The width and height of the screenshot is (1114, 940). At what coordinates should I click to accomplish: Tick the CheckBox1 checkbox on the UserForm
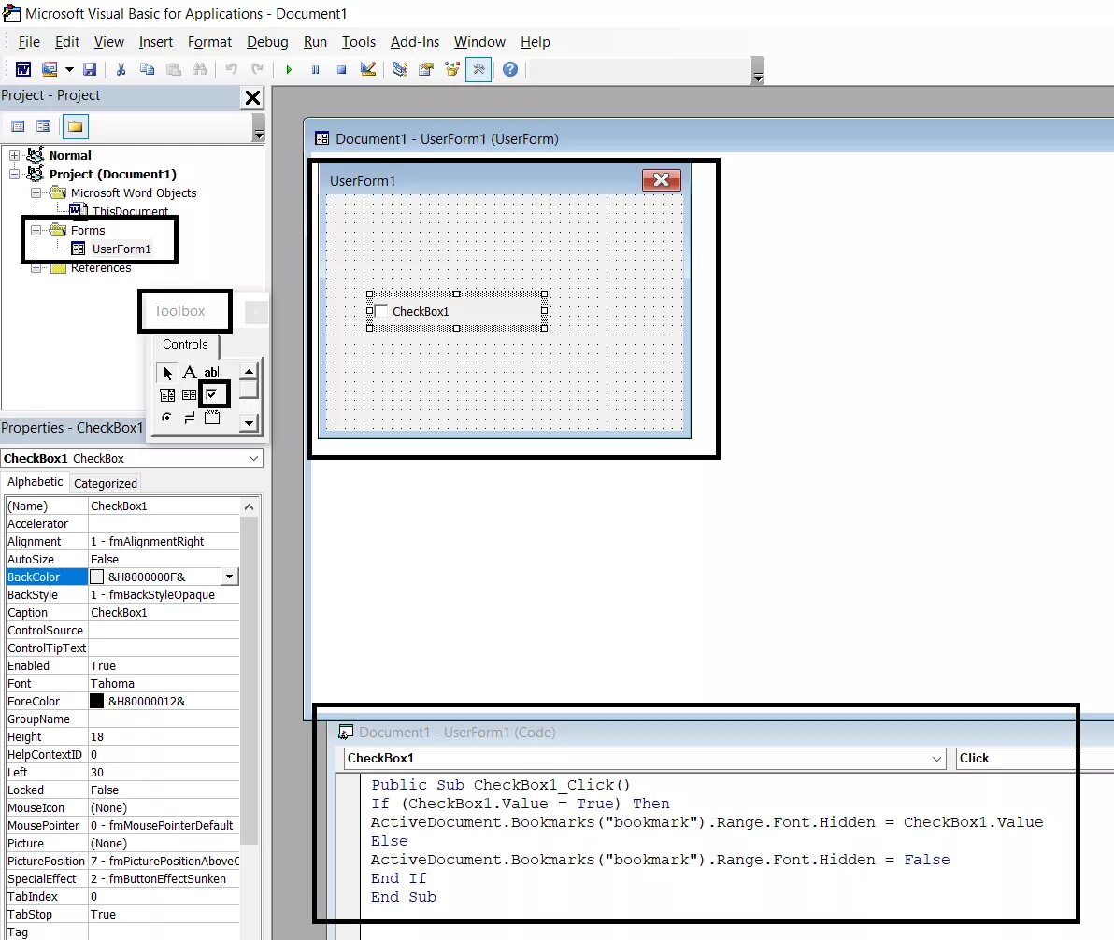[381, 311]
